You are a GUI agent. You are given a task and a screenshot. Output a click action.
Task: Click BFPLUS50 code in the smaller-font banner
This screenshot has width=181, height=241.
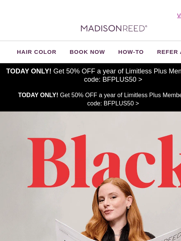point(119,104)
